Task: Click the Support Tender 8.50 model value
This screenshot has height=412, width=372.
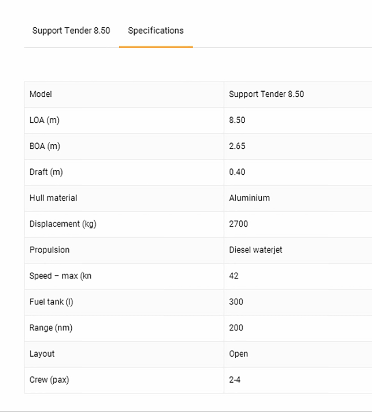Action: click(x=266, y=94)
